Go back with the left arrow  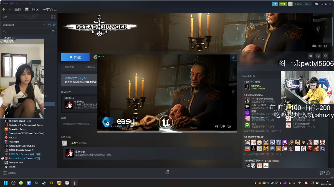tap(4, 10)
